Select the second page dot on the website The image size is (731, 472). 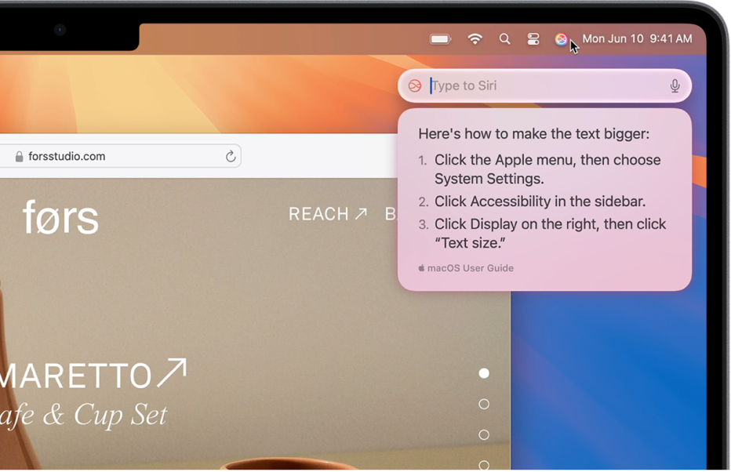coord(484,404)
